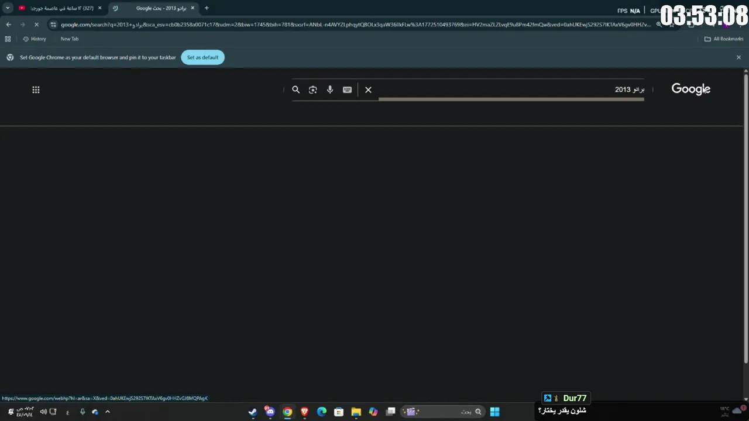Open the Chrome apps shortcut in bookmarks bar
The height and width of the screenshot is (421, 749).
pos(8,39)
